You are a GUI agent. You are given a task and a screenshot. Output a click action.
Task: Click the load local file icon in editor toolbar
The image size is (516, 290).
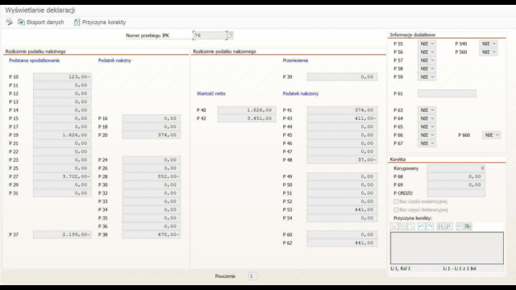pyautogui.click(x=460, y=226)
